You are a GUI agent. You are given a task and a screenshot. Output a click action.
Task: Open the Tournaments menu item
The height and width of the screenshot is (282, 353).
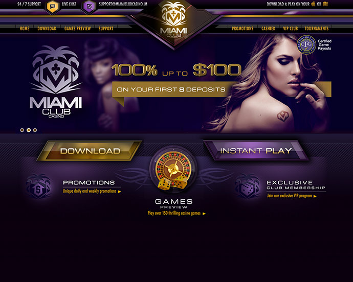(317, 29)
